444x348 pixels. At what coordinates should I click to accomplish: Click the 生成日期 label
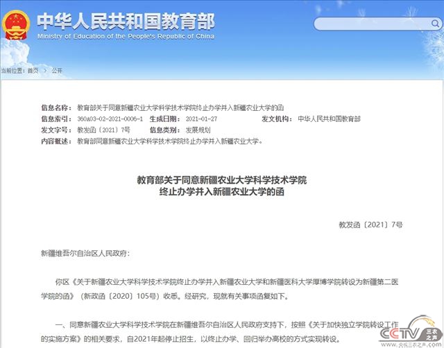165,119
